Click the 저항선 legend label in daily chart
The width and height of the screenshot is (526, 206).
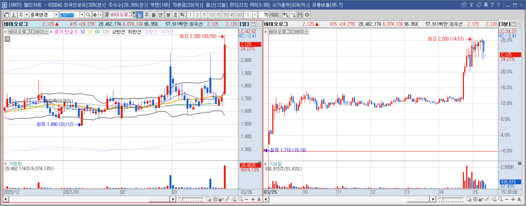pyautogui.click(x=151, y=32)
